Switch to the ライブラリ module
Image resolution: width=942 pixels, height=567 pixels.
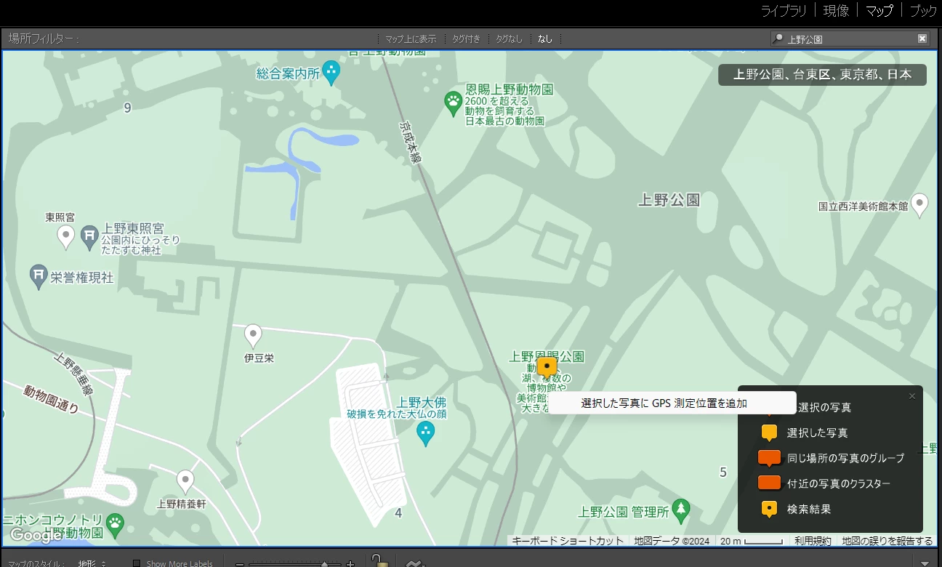click(784, 11)
